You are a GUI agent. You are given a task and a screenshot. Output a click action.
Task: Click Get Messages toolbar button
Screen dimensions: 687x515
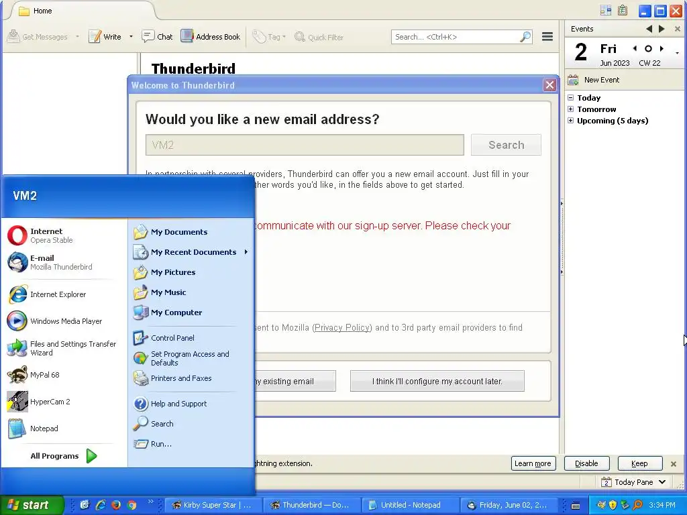coord(38,37)
